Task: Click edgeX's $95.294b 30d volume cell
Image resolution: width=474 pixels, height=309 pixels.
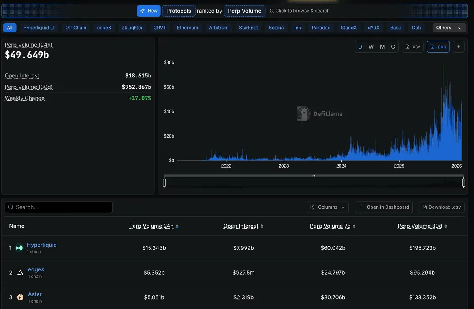Action: (422, 273)
